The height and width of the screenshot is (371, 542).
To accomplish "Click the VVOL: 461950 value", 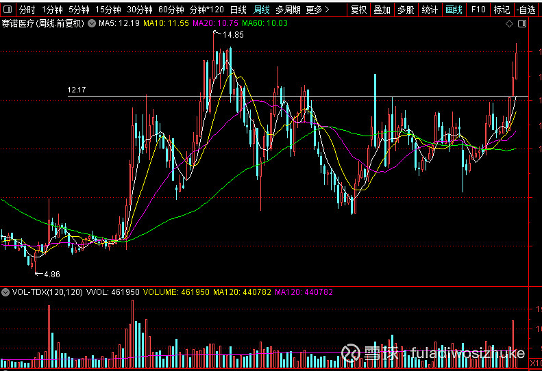I will pyautogui.click(x=112, y=292).
